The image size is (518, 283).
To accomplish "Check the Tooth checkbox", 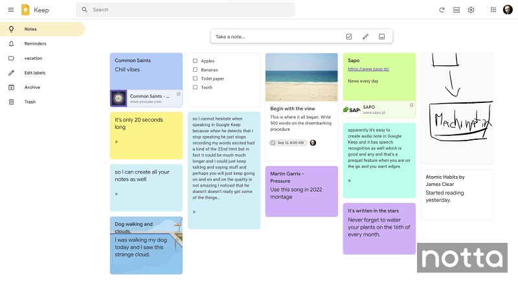I will point(195,87).
